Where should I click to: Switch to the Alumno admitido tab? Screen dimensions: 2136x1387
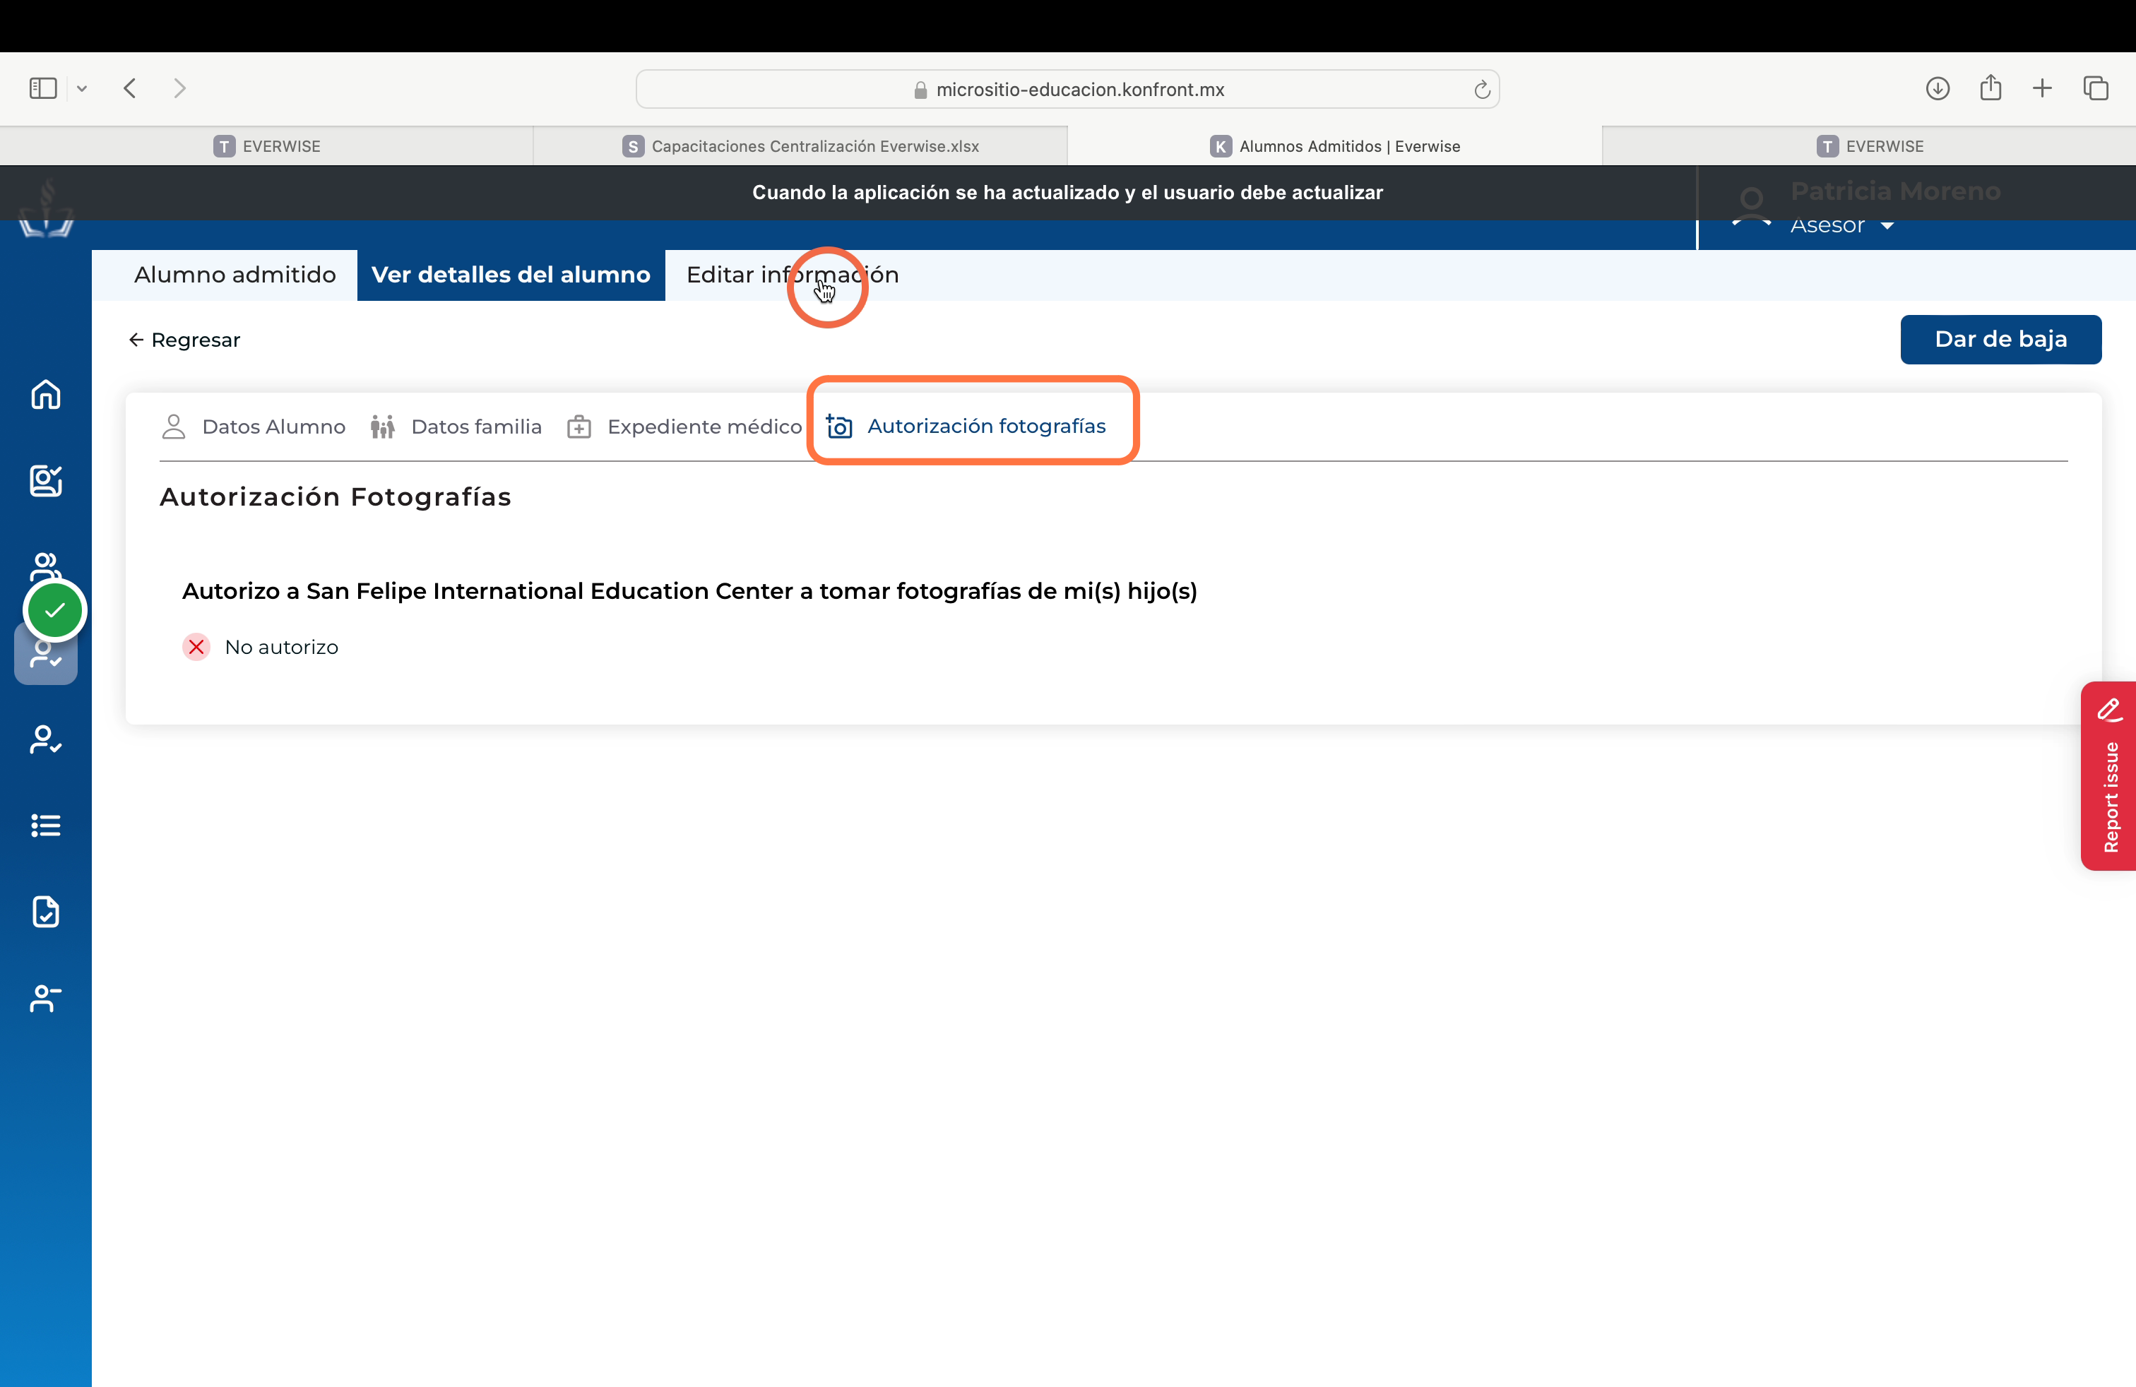(x=235, y=275)
